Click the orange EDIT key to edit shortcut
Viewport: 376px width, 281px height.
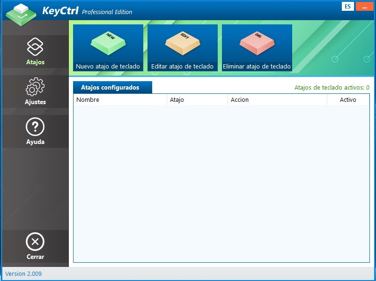point(183,48)
